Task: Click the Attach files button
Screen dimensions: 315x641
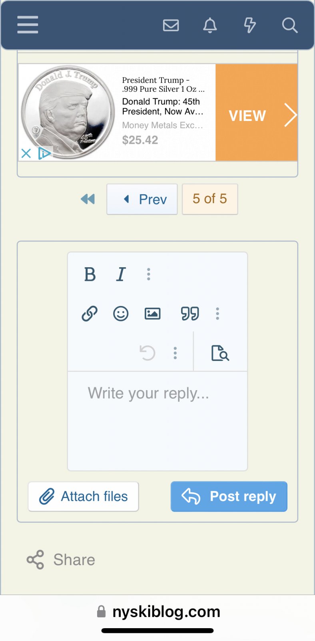Action: (x=84, y=496)
